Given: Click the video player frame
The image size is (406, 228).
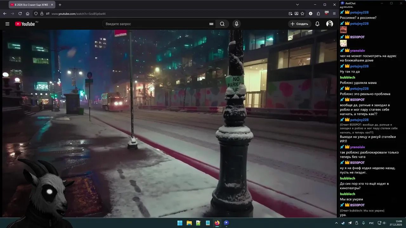Looking at the screenshot, I should [x=169, y=123].
